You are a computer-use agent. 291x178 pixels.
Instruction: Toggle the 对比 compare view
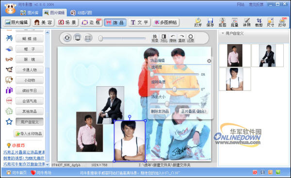tap(164, 38)
